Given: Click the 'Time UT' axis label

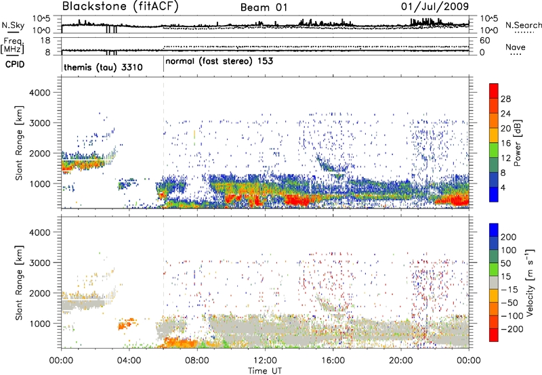Looking at the screenshot, I should point(265,371).
